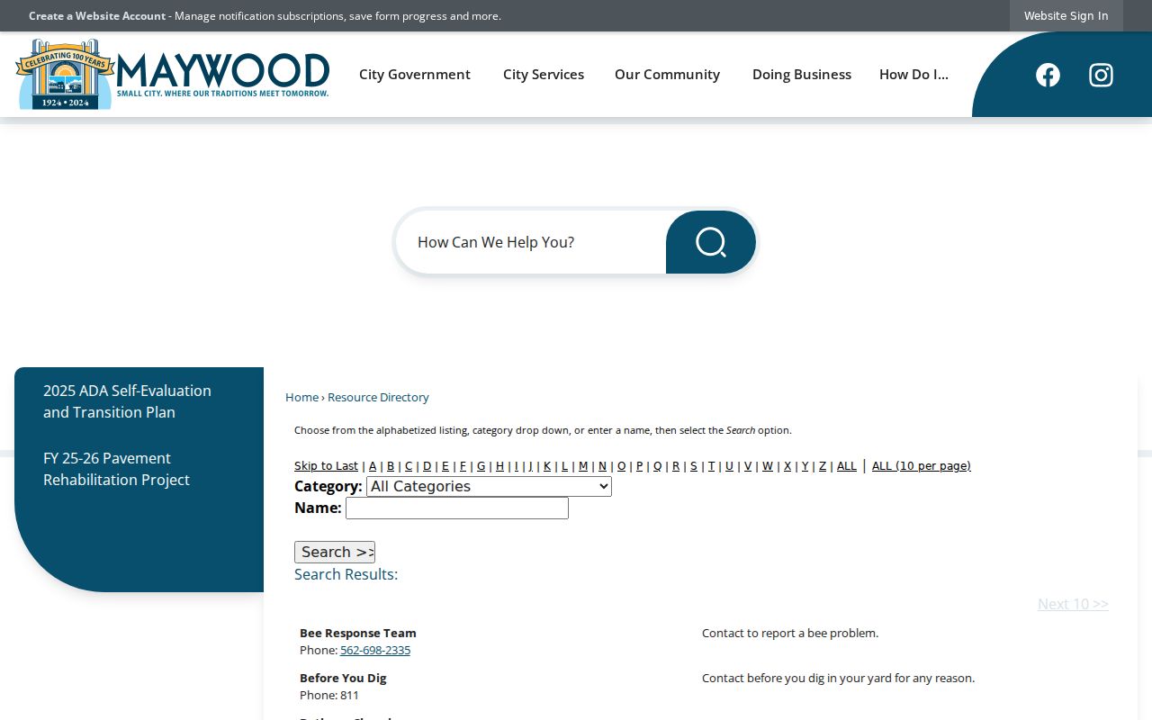
Task: Click 'Contact to report a bee problem.' text
Action: pyautogui.click(x=790, y=633)
